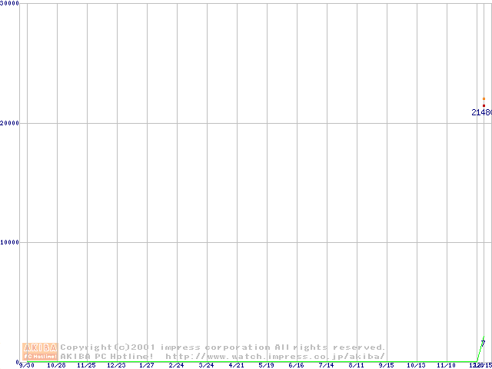
Task: Click the 20000 y-axis label
Action: coord(11,123)
